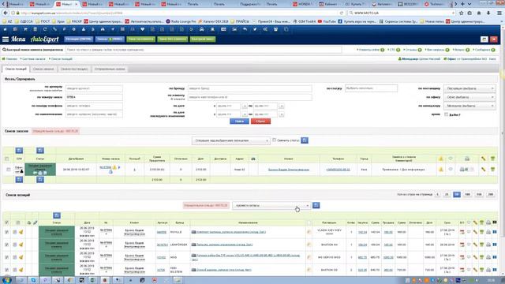Toggle checkbox of the single order row
The width and height of the screenshot is (505, 284).
click(9, 170)
